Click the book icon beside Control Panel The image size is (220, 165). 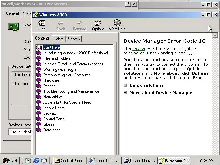point(39,119)
